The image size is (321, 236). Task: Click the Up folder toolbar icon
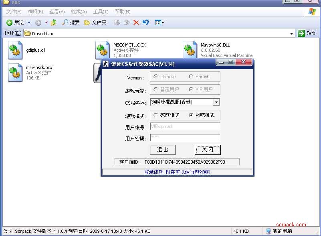54,22
